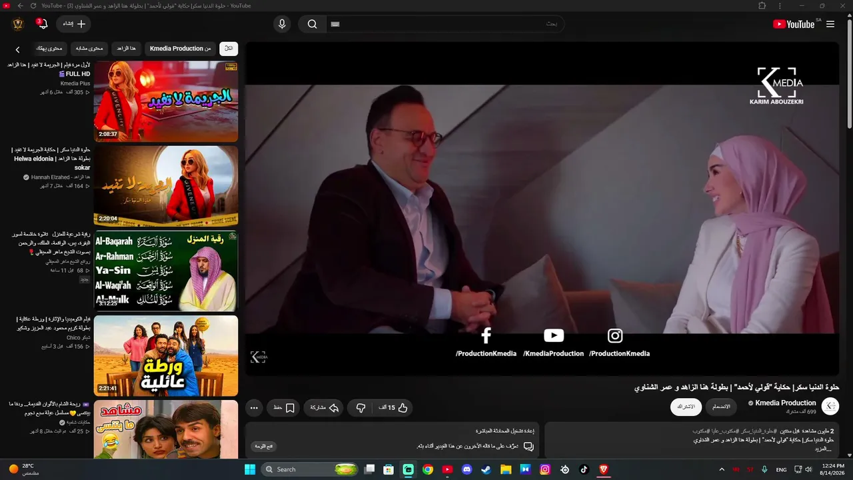Click the YouTube search input field
Image resolution: width=853 pixels, height=480 pixels.
(445, 24)
